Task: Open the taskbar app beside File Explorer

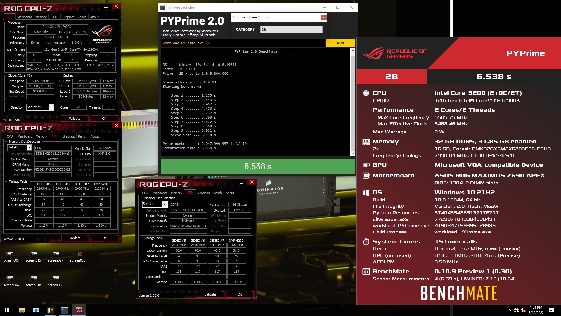Action: click(36, 310)
